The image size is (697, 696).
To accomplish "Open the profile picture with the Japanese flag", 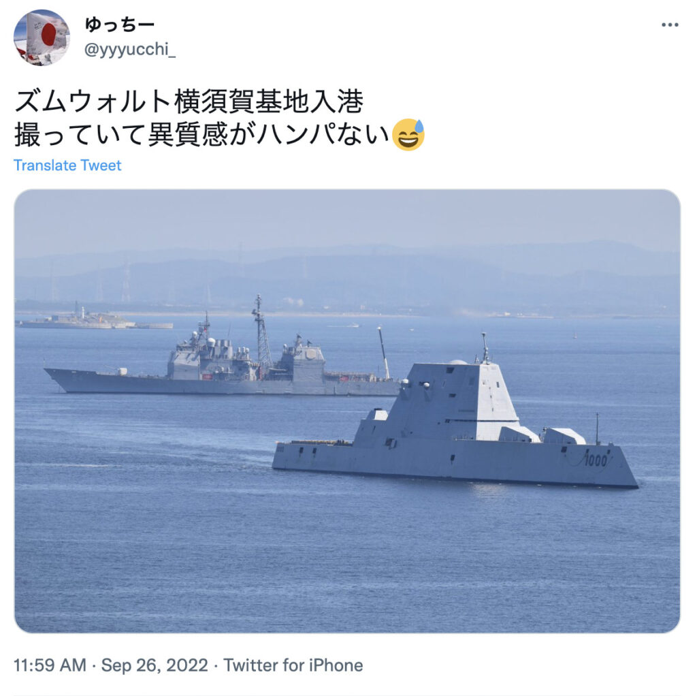I will click(x=42, y=38).
